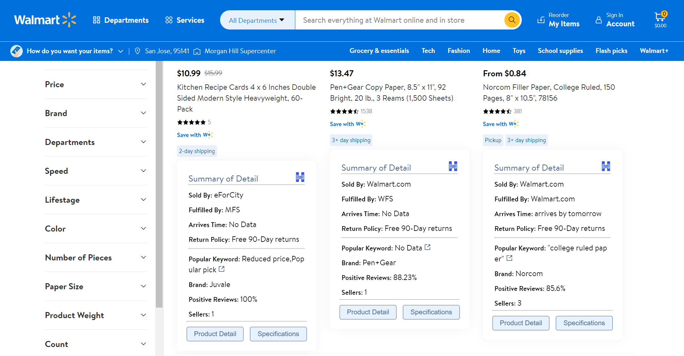The image size is (684, 356).
Task: Open external link icon after 'No Data' keyword
Action: coord(428,247)
